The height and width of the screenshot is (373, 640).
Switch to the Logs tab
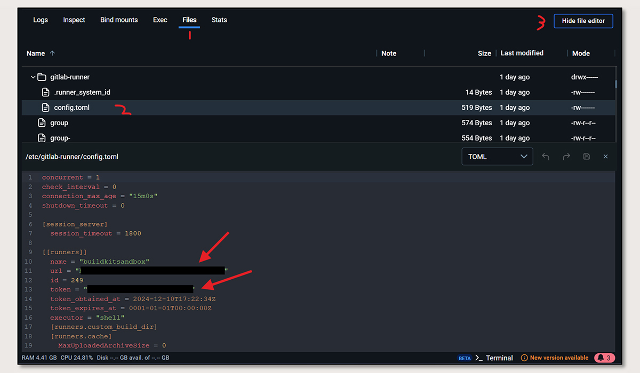point(41,20)
